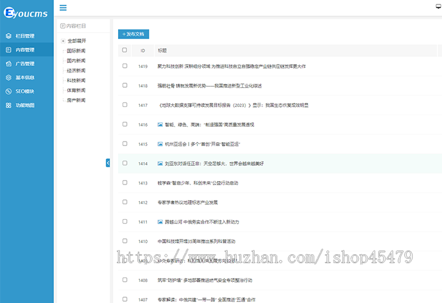Click the 发布文档 publish button
The height and width of the screenshot is (303, 442).
point(133,34)
